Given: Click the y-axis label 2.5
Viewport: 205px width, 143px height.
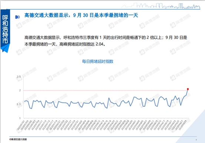Looking at the screenshot, I should click(19, 76).
